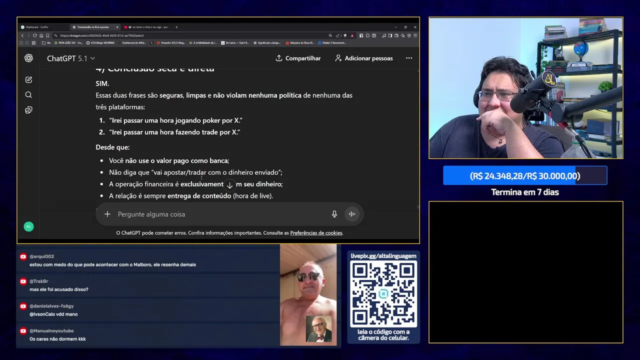Open the zoom magnifier in address bar
Viewport: 640px width, 360px height.
click(x=330, y=35)
